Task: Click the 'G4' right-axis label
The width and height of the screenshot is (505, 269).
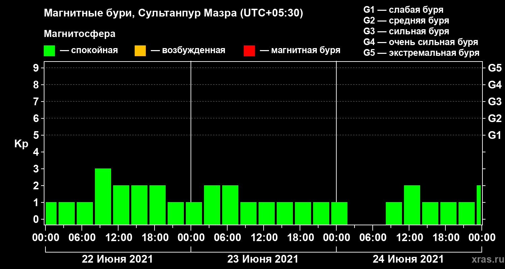Action: click(495, 85)
